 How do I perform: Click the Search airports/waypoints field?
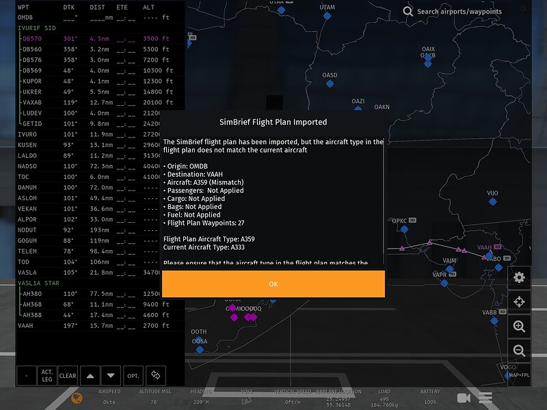459,12
